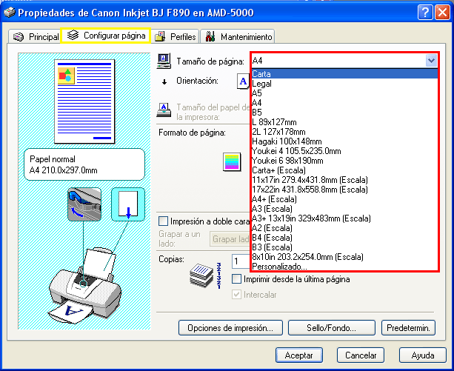Choose Carta from the page size list
This screenshot has height=371, width=454.
(344, 74)
